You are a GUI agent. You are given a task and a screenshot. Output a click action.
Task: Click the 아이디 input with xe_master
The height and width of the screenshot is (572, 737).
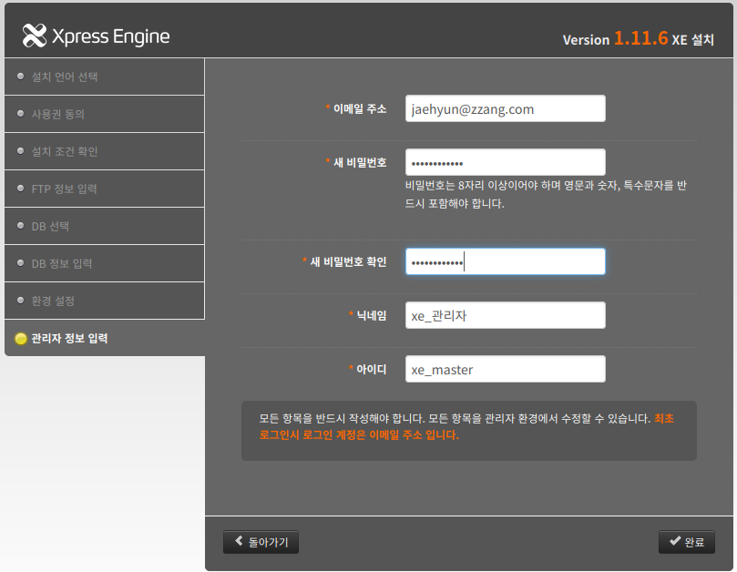506,369
